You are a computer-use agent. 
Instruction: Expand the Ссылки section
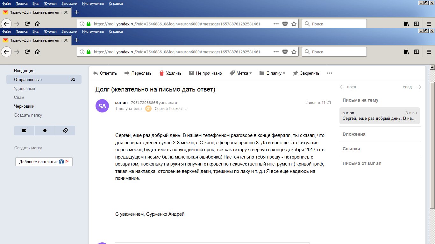(351, 149)
